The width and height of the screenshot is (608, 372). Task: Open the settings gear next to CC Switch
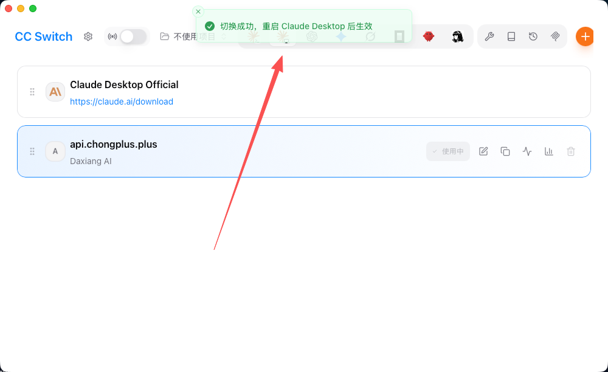tap(88, 36)
